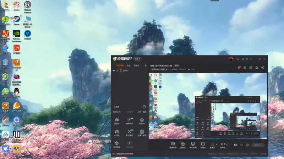This screenshot has height=159, width=284.
Task: Mute the speaker (扬声器) icon
Action: tap(223, 144)
